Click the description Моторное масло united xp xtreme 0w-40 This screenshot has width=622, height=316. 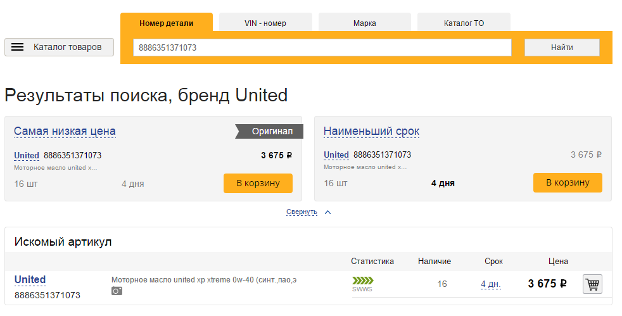204,280
